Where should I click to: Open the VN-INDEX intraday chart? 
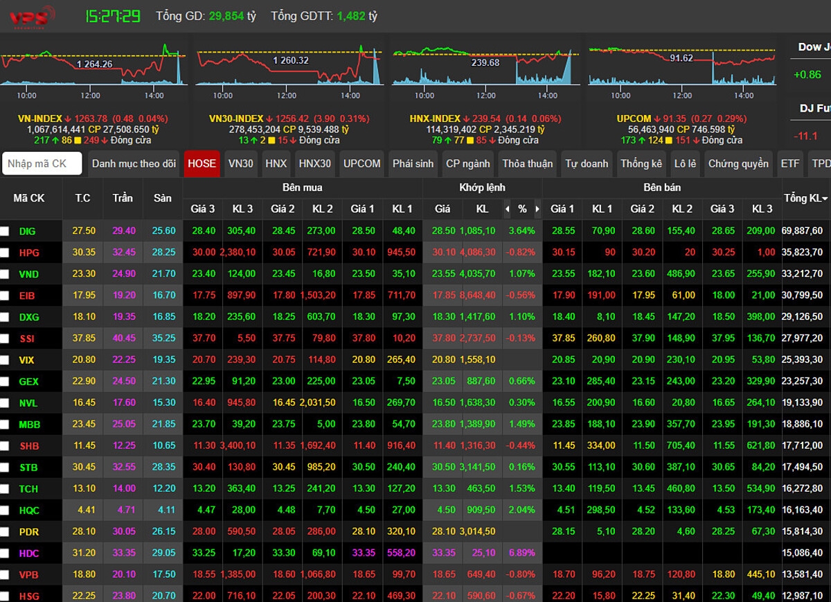coord(94,66)
